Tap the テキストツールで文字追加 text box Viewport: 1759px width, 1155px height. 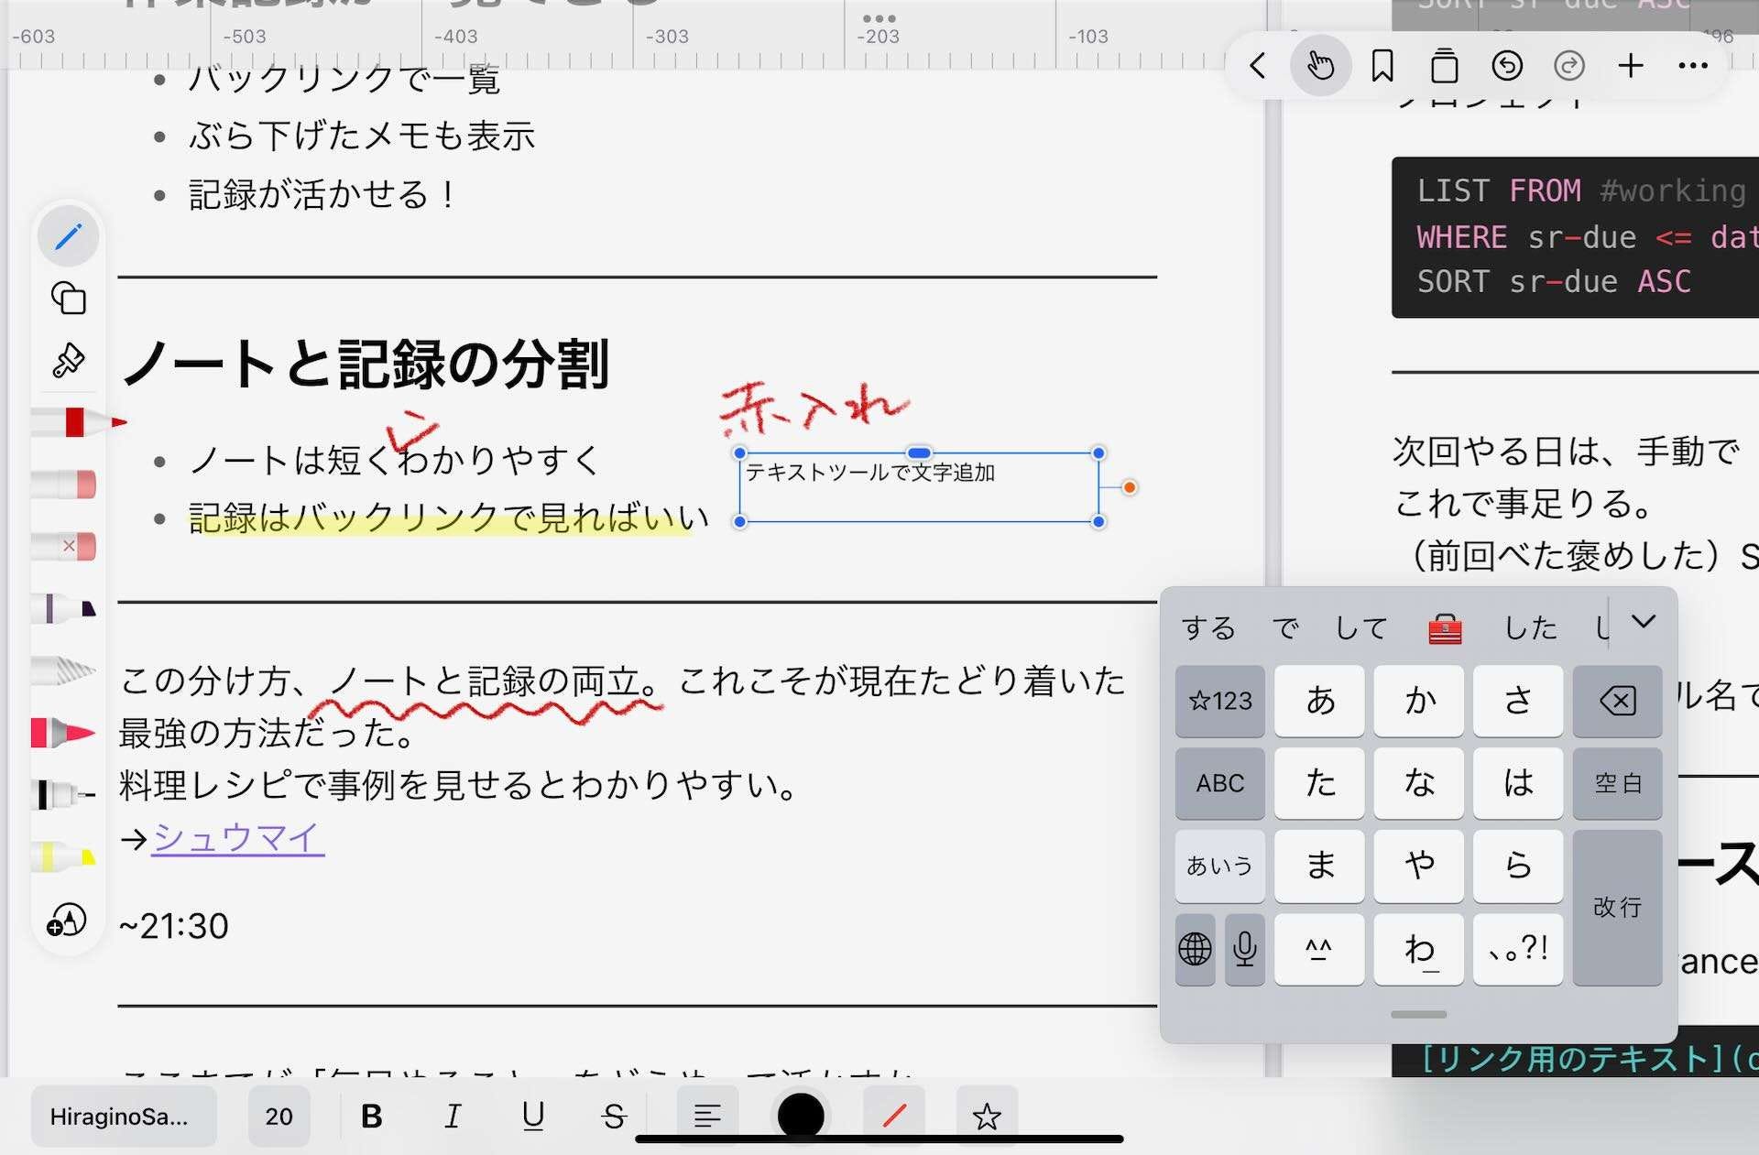point(916,485)
